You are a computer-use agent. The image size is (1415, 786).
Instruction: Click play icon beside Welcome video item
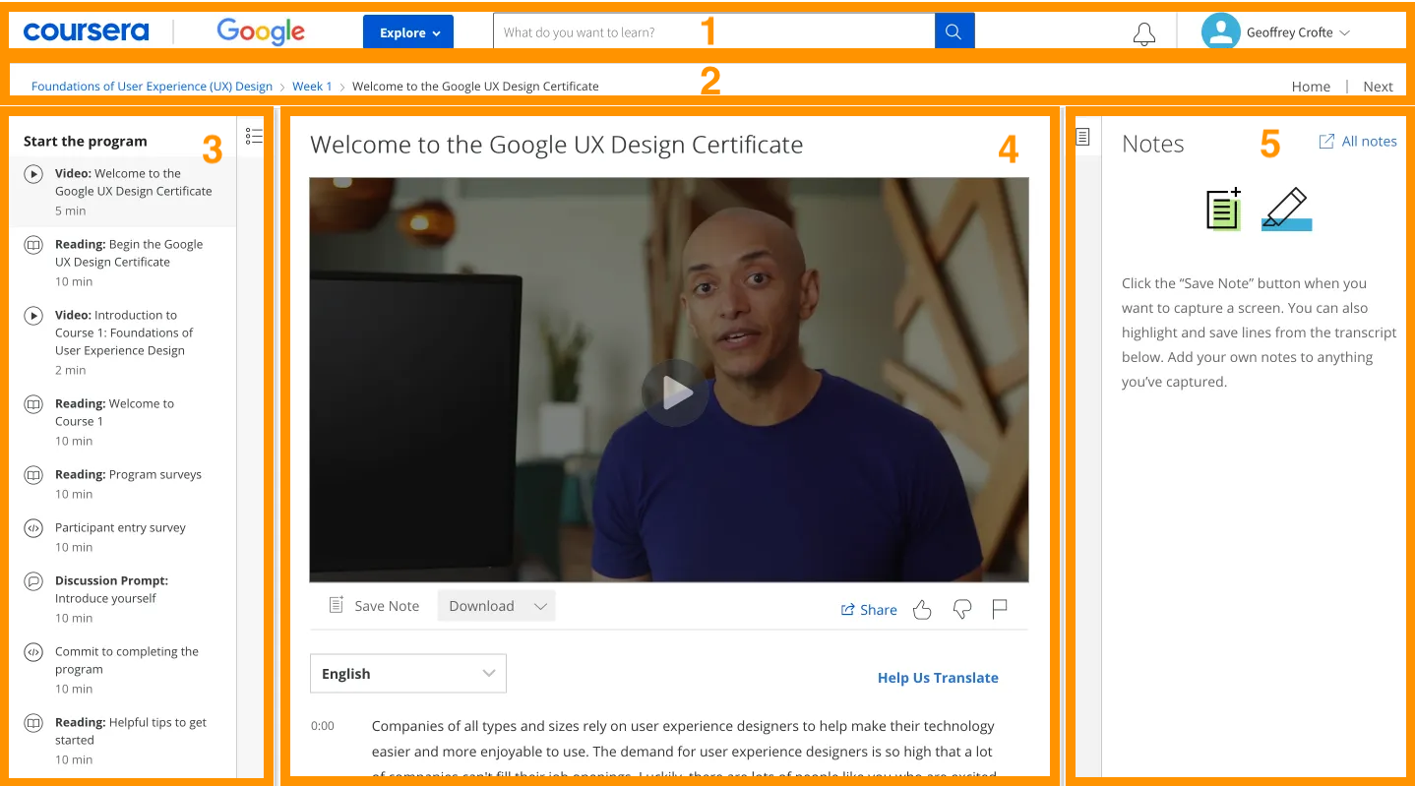[x=33, y=174]
